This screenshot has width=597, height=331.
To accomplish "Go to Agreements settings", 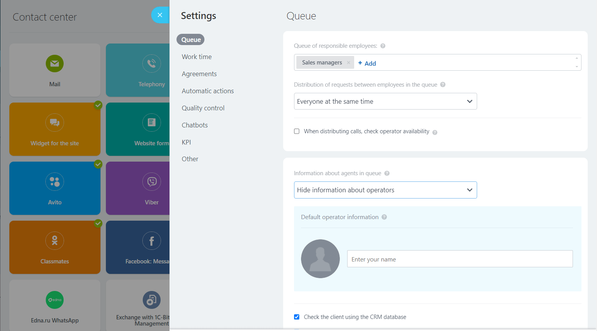I will pyautogui.click(x=199, y=74).
